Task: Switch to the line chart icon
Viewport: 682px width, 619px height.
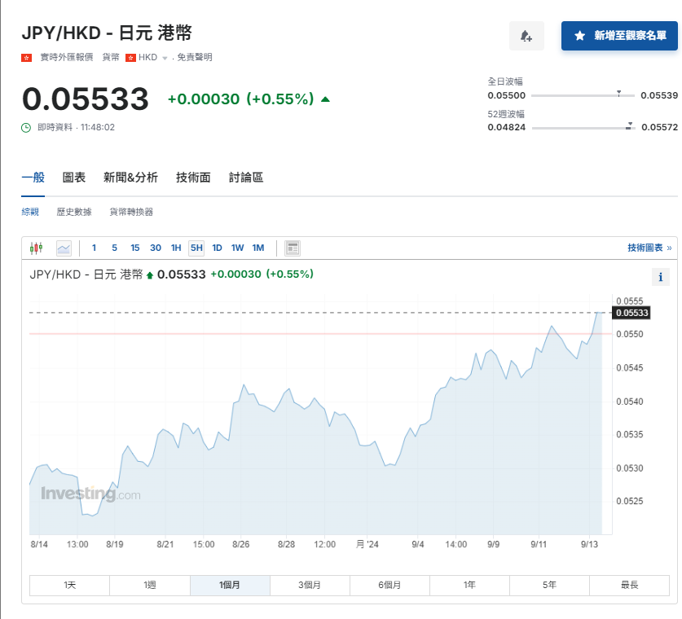Action: pyautogui.click(x=64, y=248)
